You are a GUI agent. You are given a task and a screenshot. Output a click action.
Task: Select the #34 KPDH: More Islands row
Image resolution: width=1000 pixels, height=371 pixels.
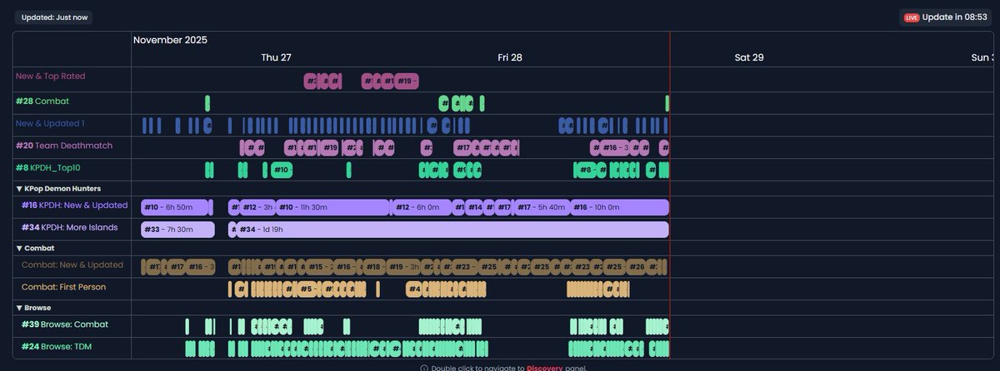[x=69, y=227]
